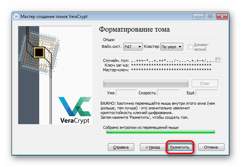The width and height of the screenshot is (241, 167).
Task: Close the VeraCrypt wizard window
Action: point(222,17)
